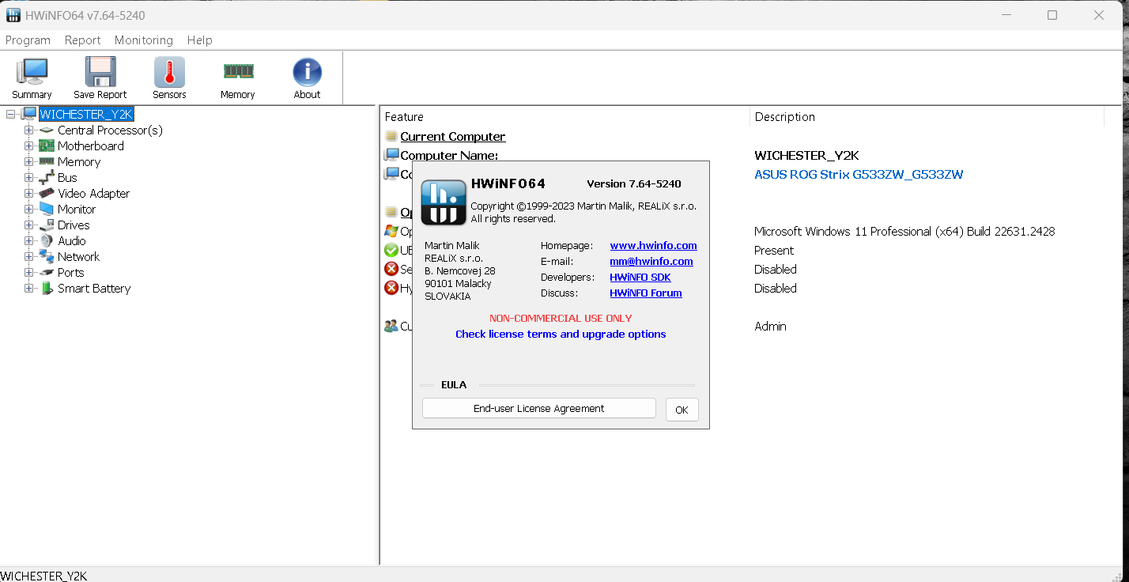Image resolution: width=1129 pixels, height=582 pixels.
Task: Expand the Bus tree node
Action: 29,178
